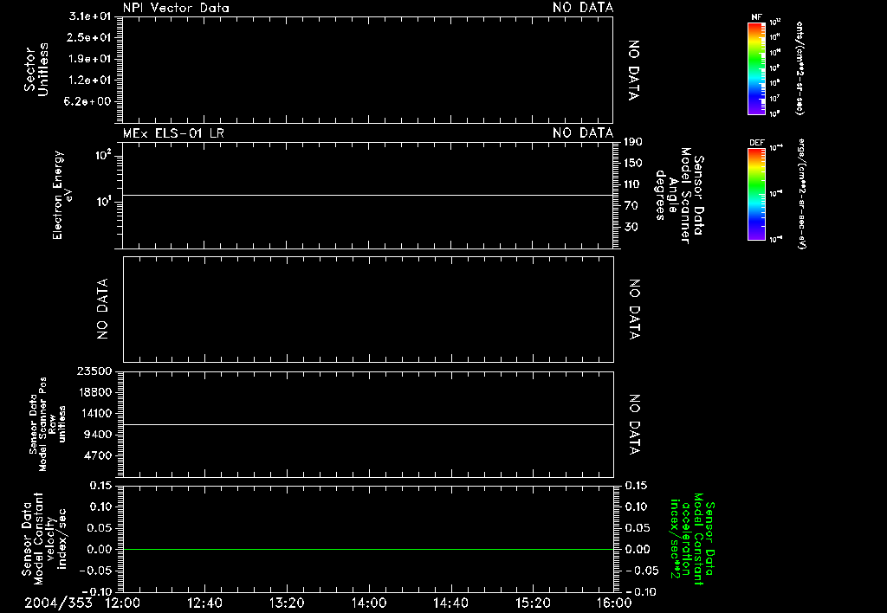Click the white line in the ELS energy panel

[368, 195]
